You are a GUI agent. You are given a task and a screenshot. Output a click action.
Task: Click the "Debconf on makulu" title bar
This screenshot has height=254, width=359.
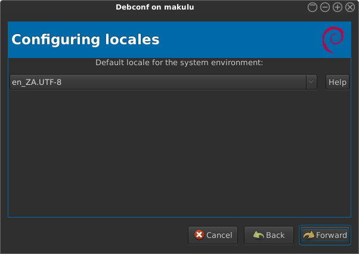click(x=155, y=7)
